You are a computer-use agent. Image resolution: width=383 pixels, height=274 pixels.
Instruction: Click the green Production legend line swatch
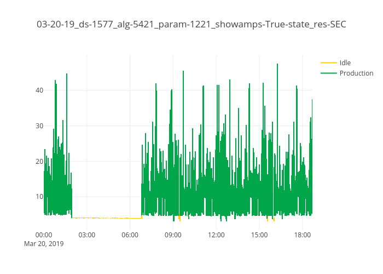329,73
